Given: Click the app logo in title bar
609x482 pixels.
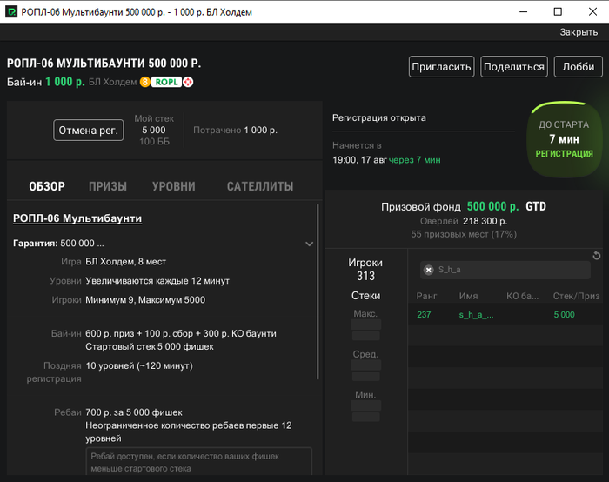Looking at the screenshot, I should (x=11, y=11).
